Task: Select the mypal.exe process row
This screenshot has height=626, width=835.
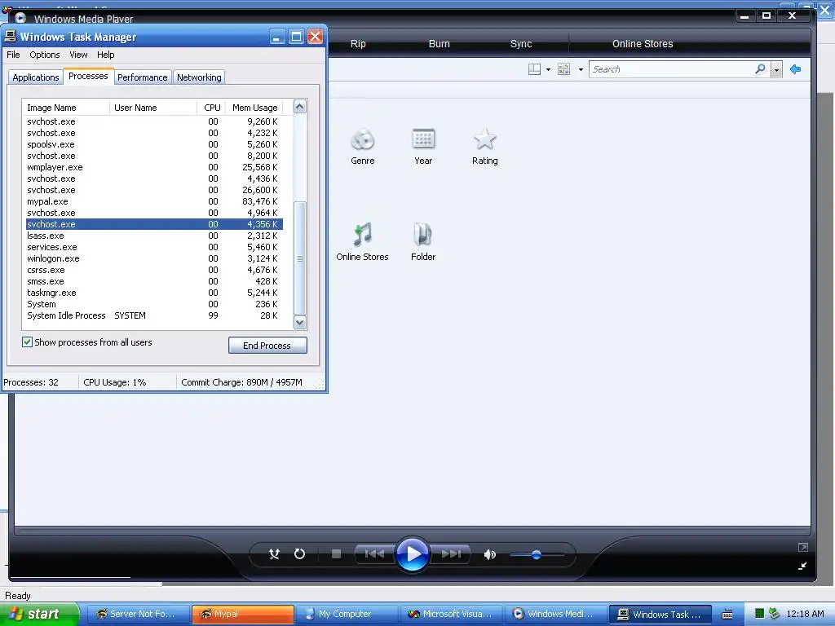Action: pos(153,201)
